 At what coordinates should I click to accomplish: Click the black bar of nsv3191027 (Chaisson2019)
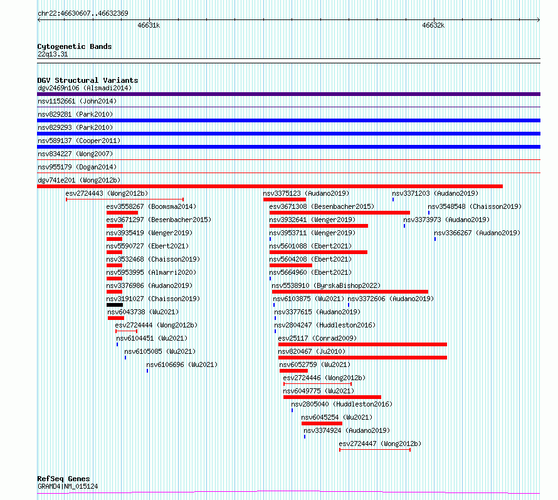coord(115,305)
